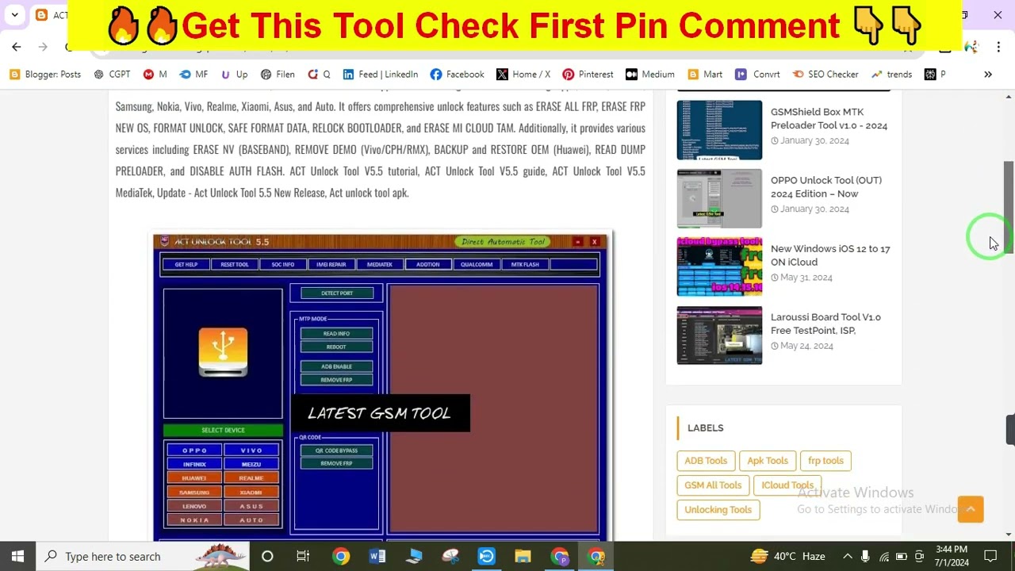This screenshot has width=1015, height=571.
Task: Open the notification center icon
Action: coord(990,556)
